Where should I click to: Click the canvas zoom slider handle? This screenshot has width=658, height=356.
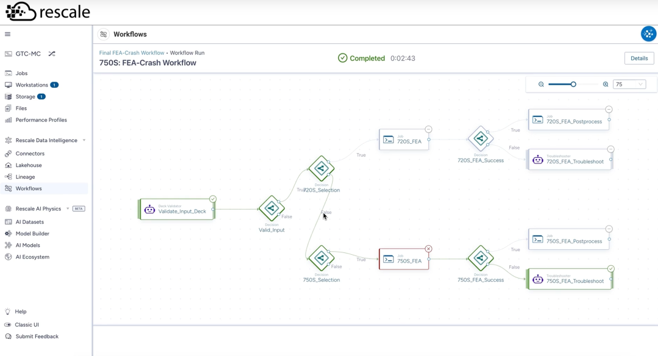(573, 84)
